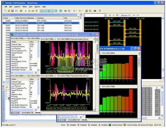Open the ladder diagram combo box dropdown
The width and height of the screenshot is (166, 128).
[x=105, y=15]
